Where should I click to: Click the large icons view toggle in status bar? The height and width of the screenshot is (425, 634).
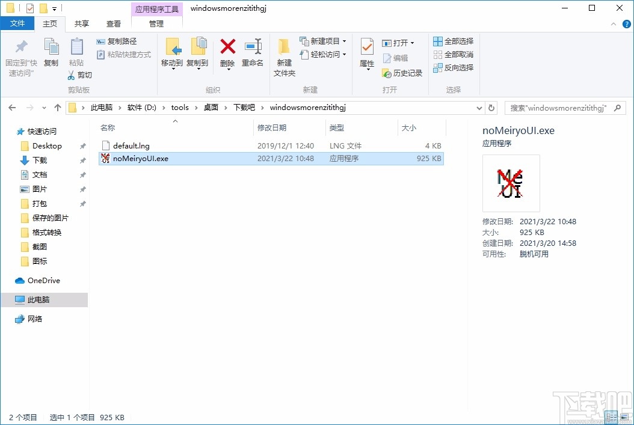tap(626, 417)
